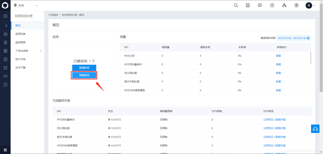This screenshot has width=323, height=154.
Task: Click 配额详情 for 中文DNN语言模型
Action: pyautogui.click(x=281, y=145)
